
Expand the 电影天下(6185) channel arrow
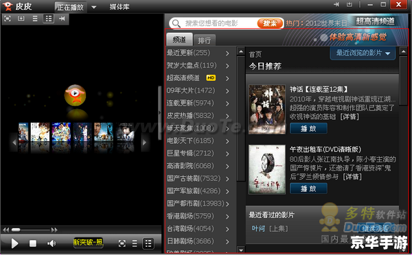coord(227,141)
